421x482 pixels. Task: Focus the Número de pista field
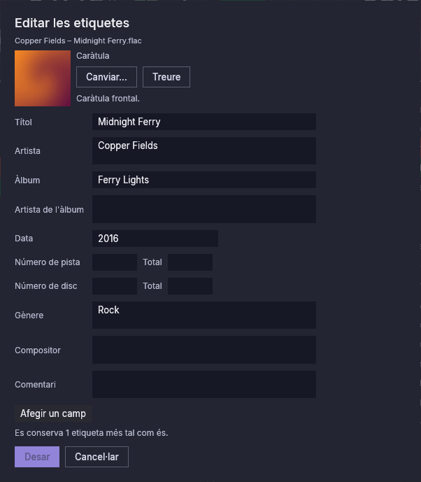(115, 262)
